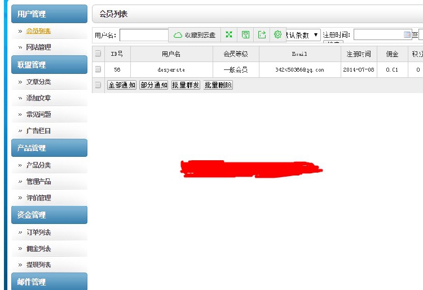This screenshot has width=423, height=290.
Task: Open the calendar icon beside 注册时间 field
Action: tap(407, 34)
